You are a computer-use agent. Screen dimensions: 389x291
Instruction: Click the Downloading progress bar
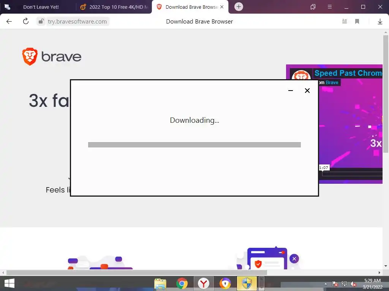click(x=194, y=144)
